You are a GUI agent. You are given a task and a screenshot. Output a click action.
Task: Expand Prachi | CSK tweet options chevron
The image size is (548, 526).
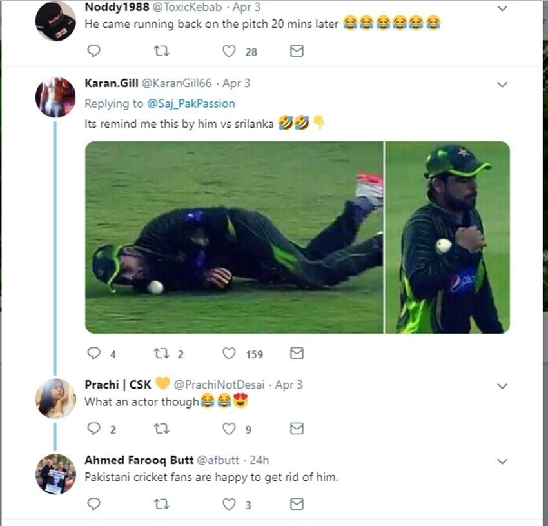click(x=502, y=386)
